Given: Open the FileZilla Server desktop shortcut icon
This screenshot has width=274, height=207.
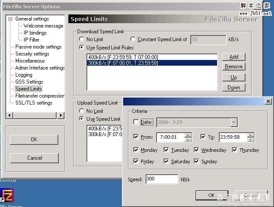Looking at the screenshot, I should point(7,195).
